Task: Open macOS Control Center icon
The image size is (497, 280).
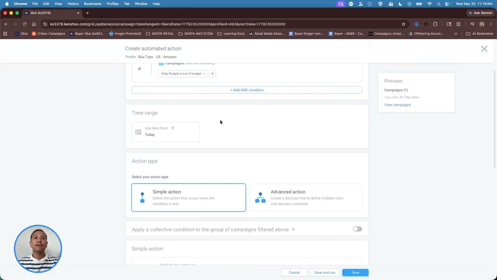Action: (x=448, y=4)
